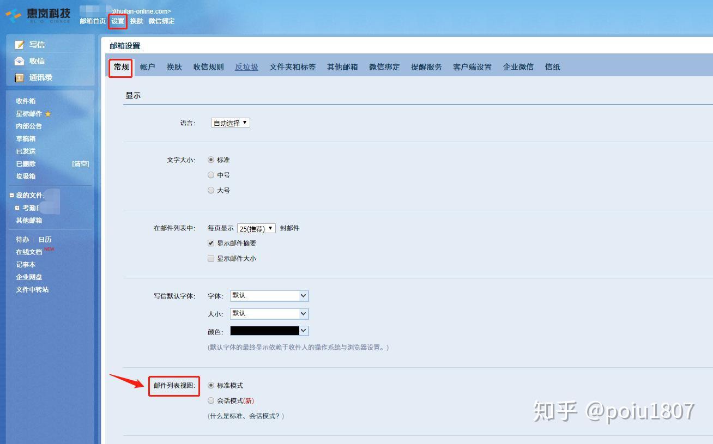Switch to the 反垃圾 tab

(246, 67)
